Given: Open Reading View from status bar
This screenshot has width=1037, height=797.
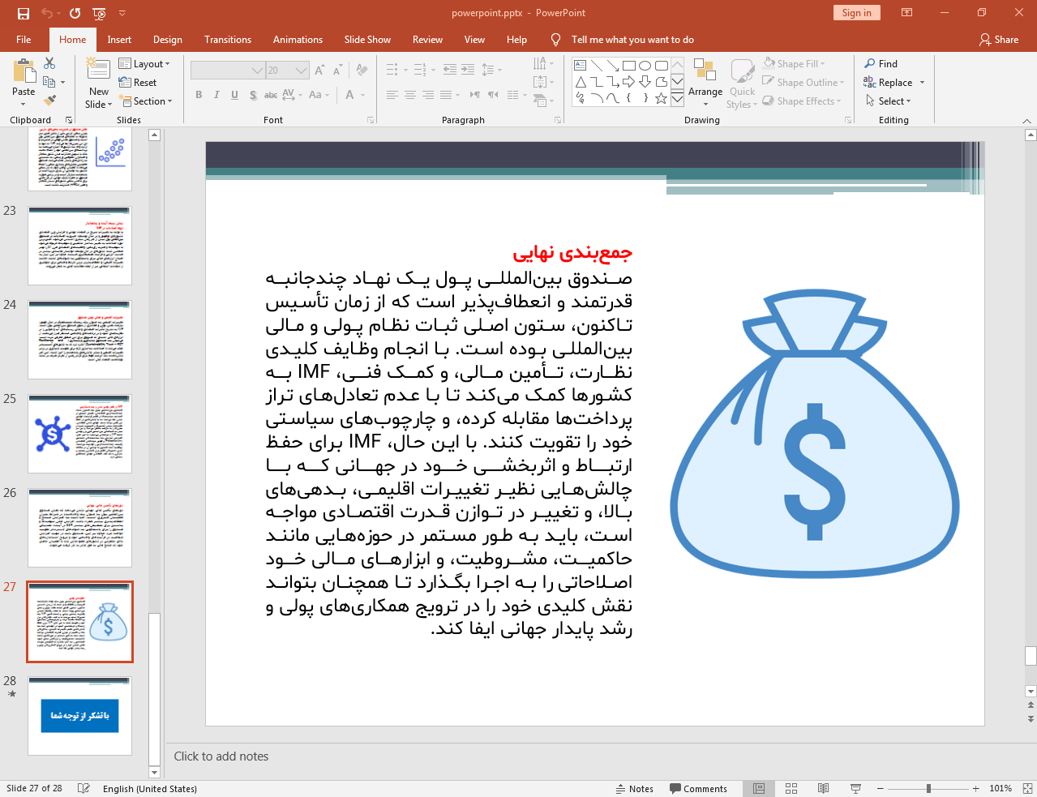Looking at the screenshot, I should point(823,788).
